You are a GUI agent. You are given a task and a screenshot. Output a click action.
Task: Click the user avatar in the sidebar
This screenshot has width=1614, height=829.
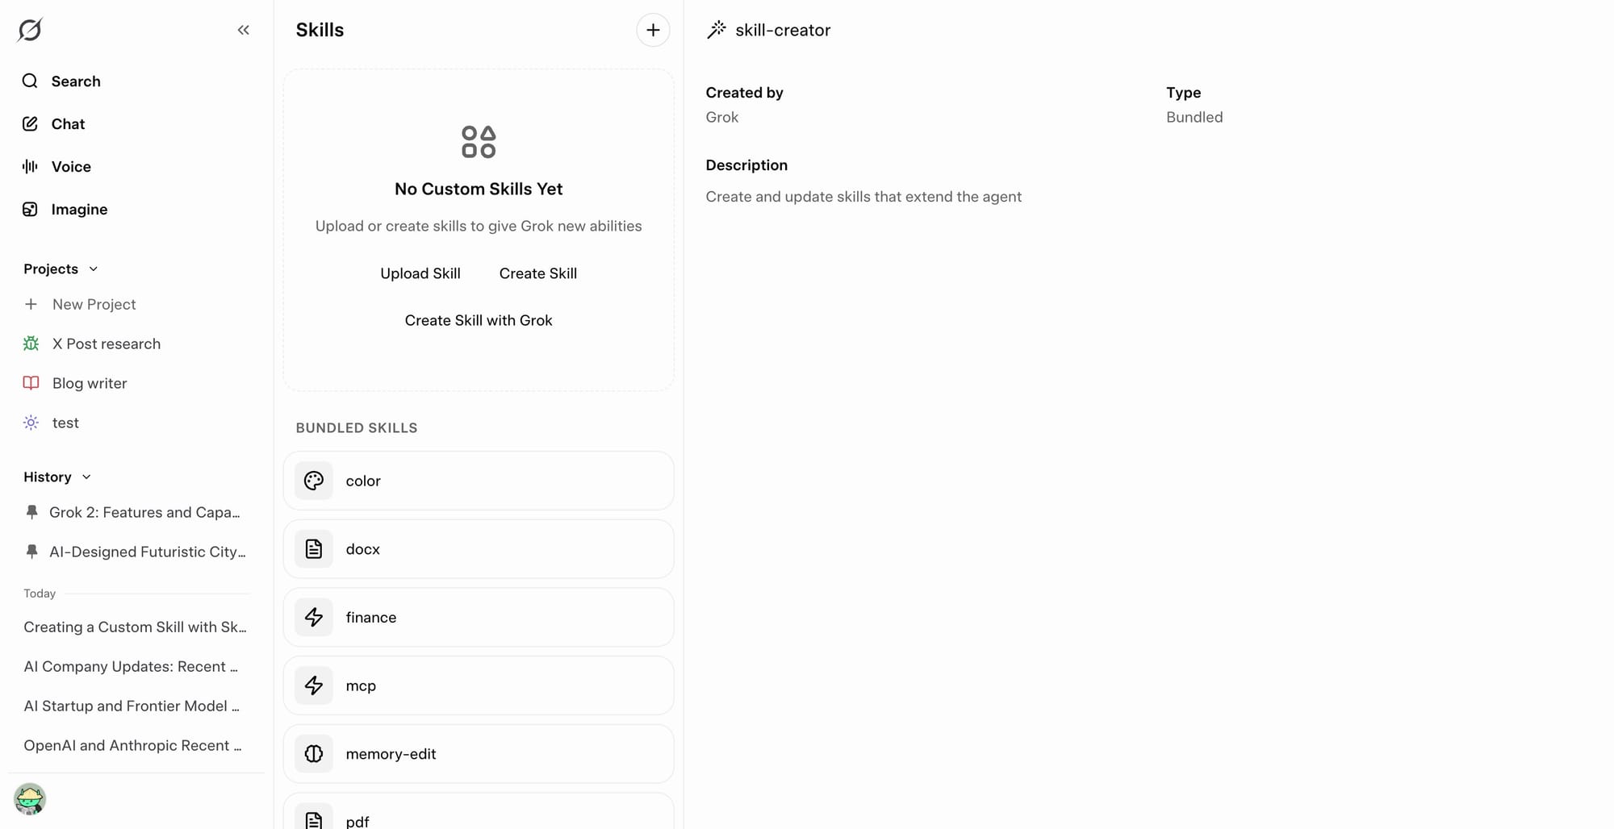[30, 799]
